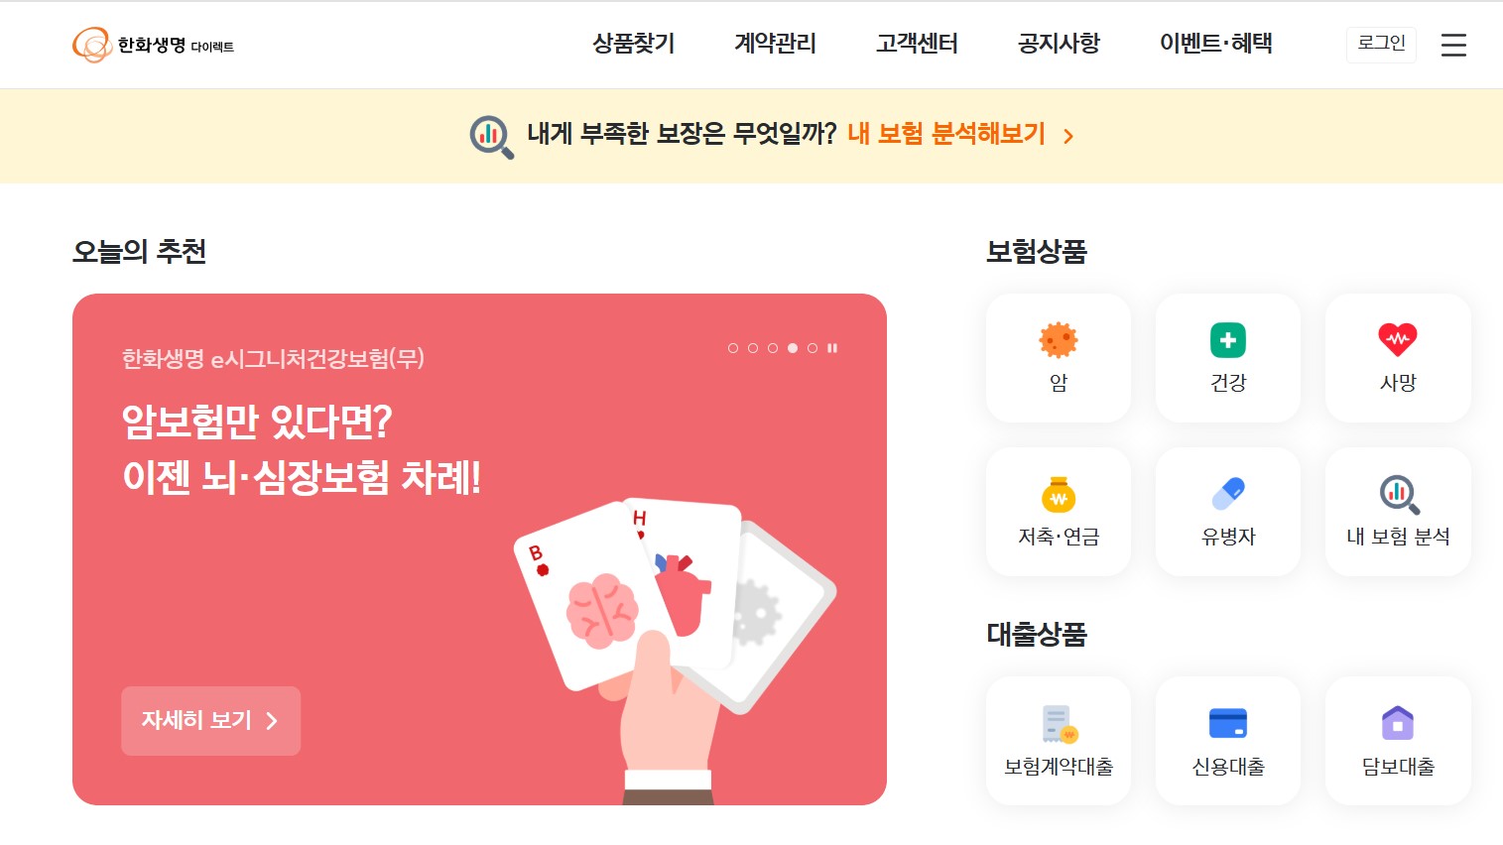The height and width of the screenshot is (845, 1503).
Task: Open the 유병자 pill icon
Action: pyautogui.click(x=1228, y=494)
